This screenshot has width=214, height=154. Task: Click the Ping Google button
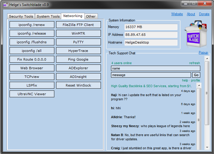pyautogui.click(x=78, y=59)
